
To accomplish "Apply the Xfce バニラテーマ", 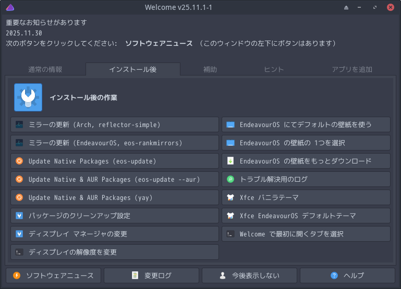I will pos(306,197).
